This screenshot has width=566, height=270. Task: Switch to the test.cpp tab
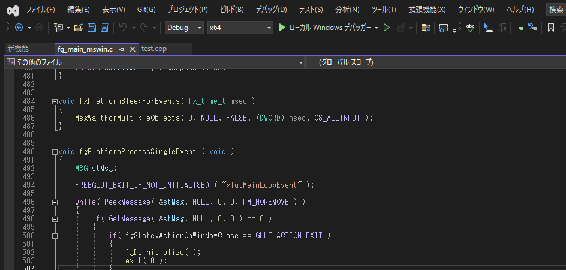(153, 49)
